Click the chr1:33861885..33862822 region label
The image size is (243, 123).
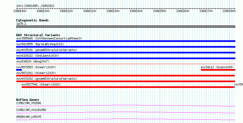click(35, 6)
